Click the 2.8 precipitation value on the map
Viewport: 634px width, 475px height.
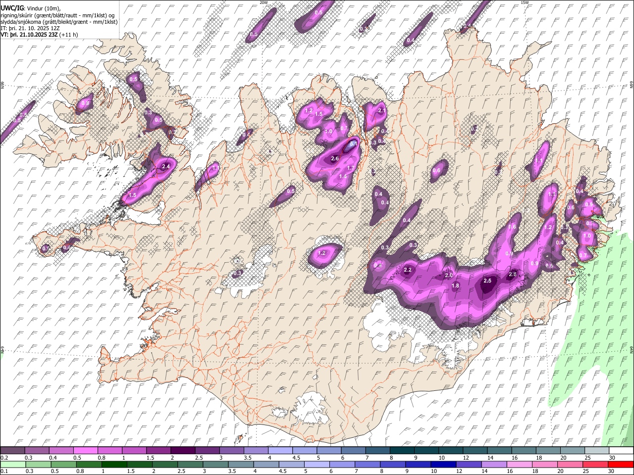513,275
